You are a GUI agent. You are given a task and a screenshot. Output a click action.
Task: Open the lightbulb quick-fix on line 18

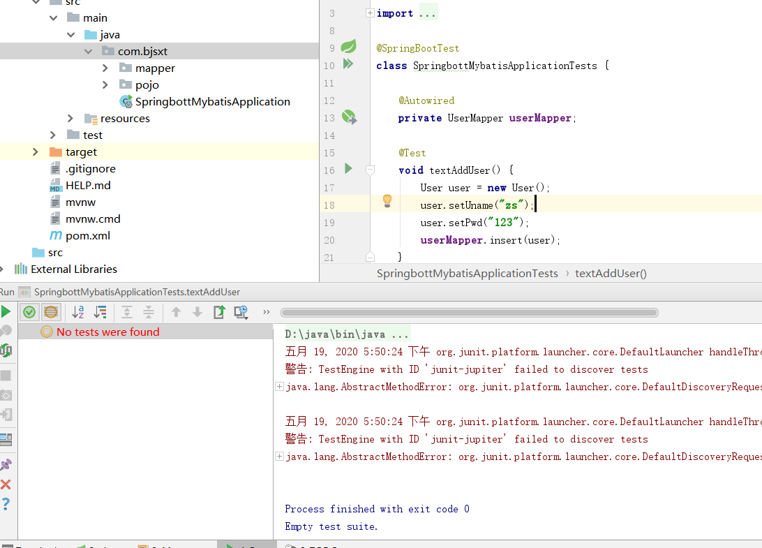pos(387,201)
